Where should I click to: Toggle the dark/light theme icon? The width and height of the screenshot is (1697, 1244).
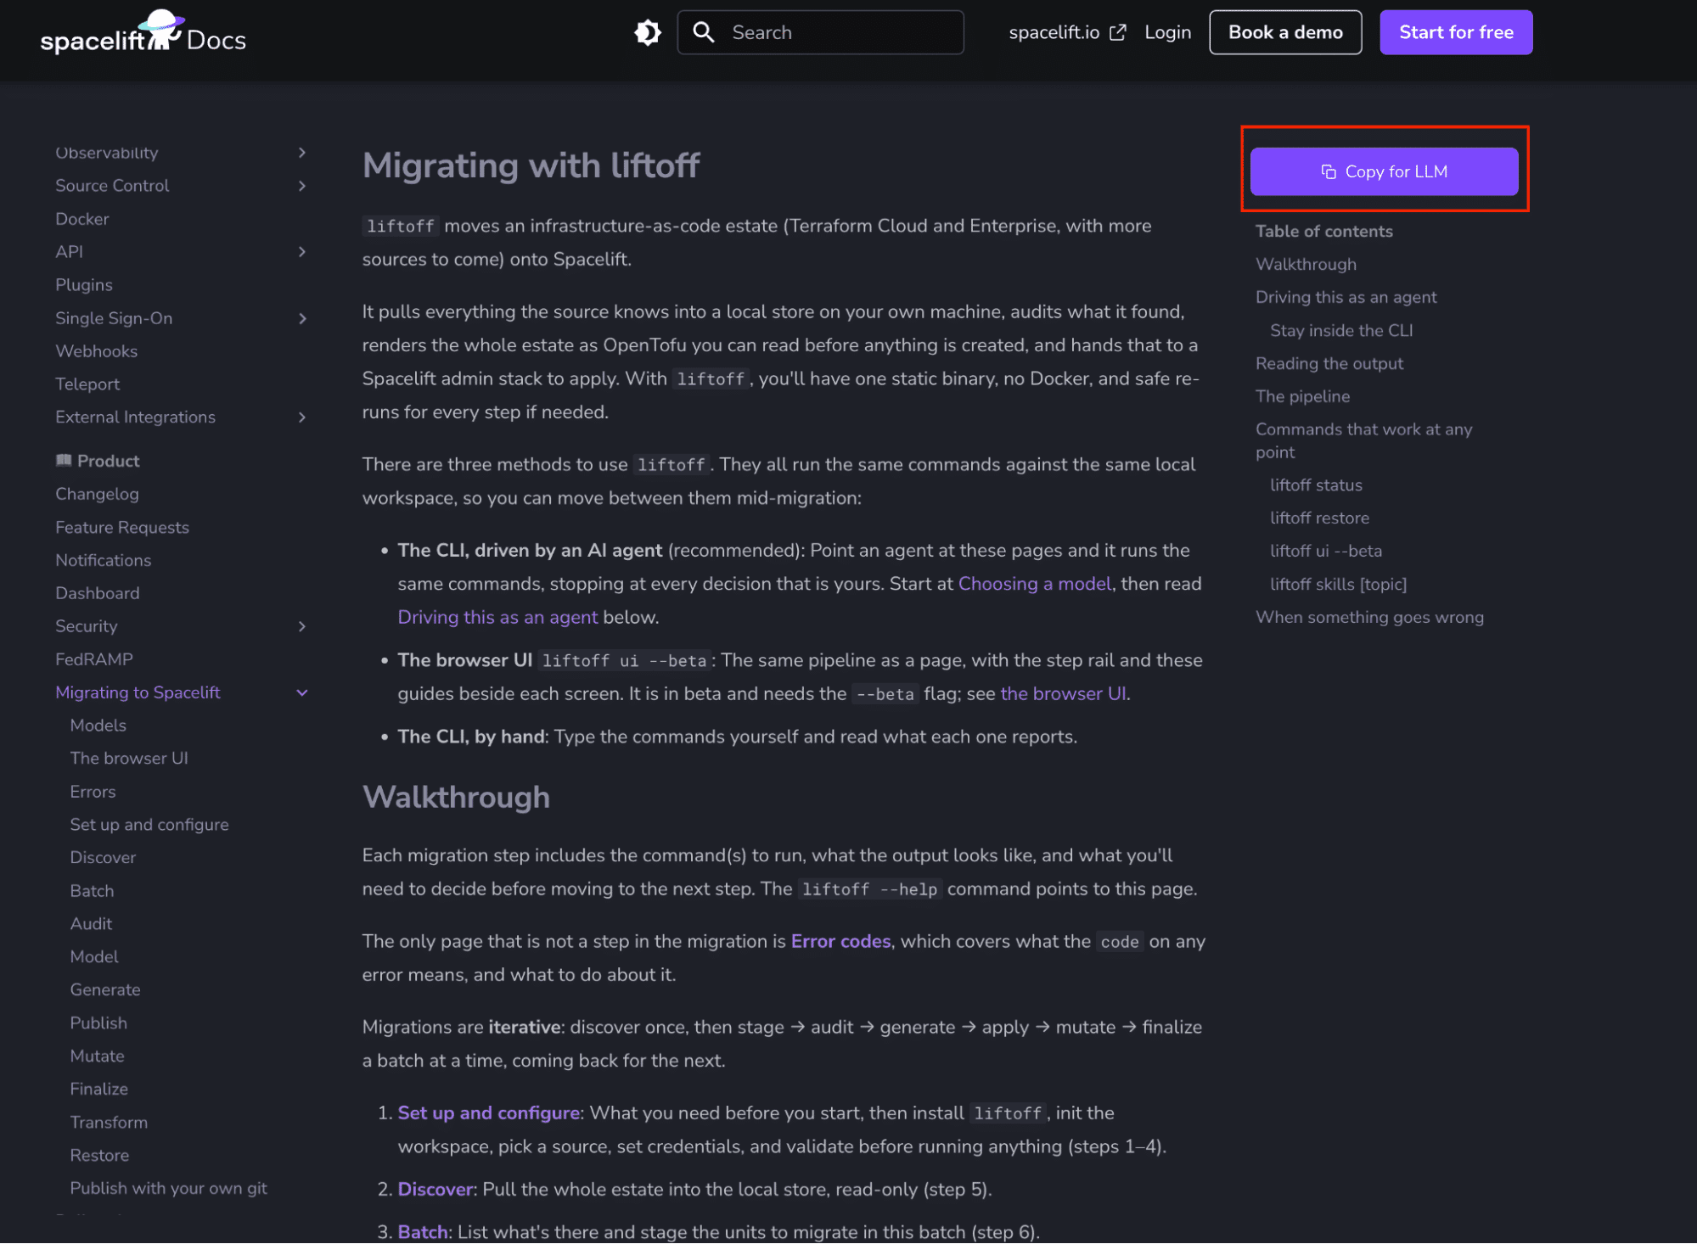pyautogui.click(x=648, y=33)
